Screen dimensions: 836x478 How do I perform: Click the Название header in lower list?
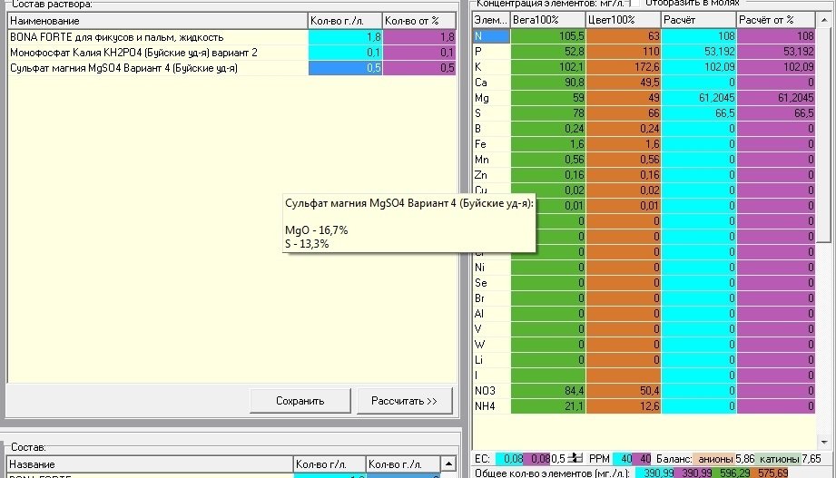tap(150, 464)
